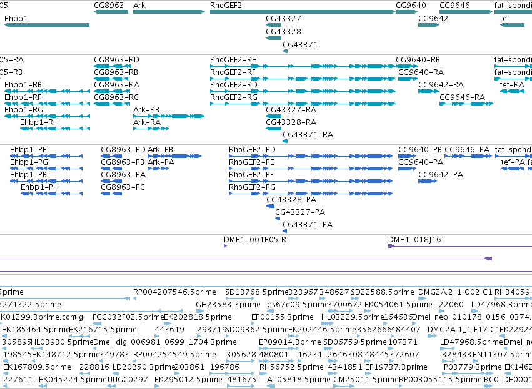Select the DME1-001E05.R clone marker
The image size is (532, 389).
pyautogui.click(x=225, y=246)
